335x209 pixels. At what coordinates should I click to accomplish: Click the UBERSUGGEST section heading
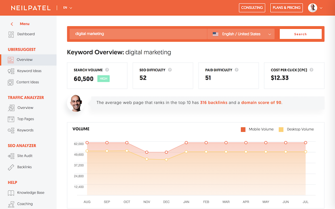(22, 50)
